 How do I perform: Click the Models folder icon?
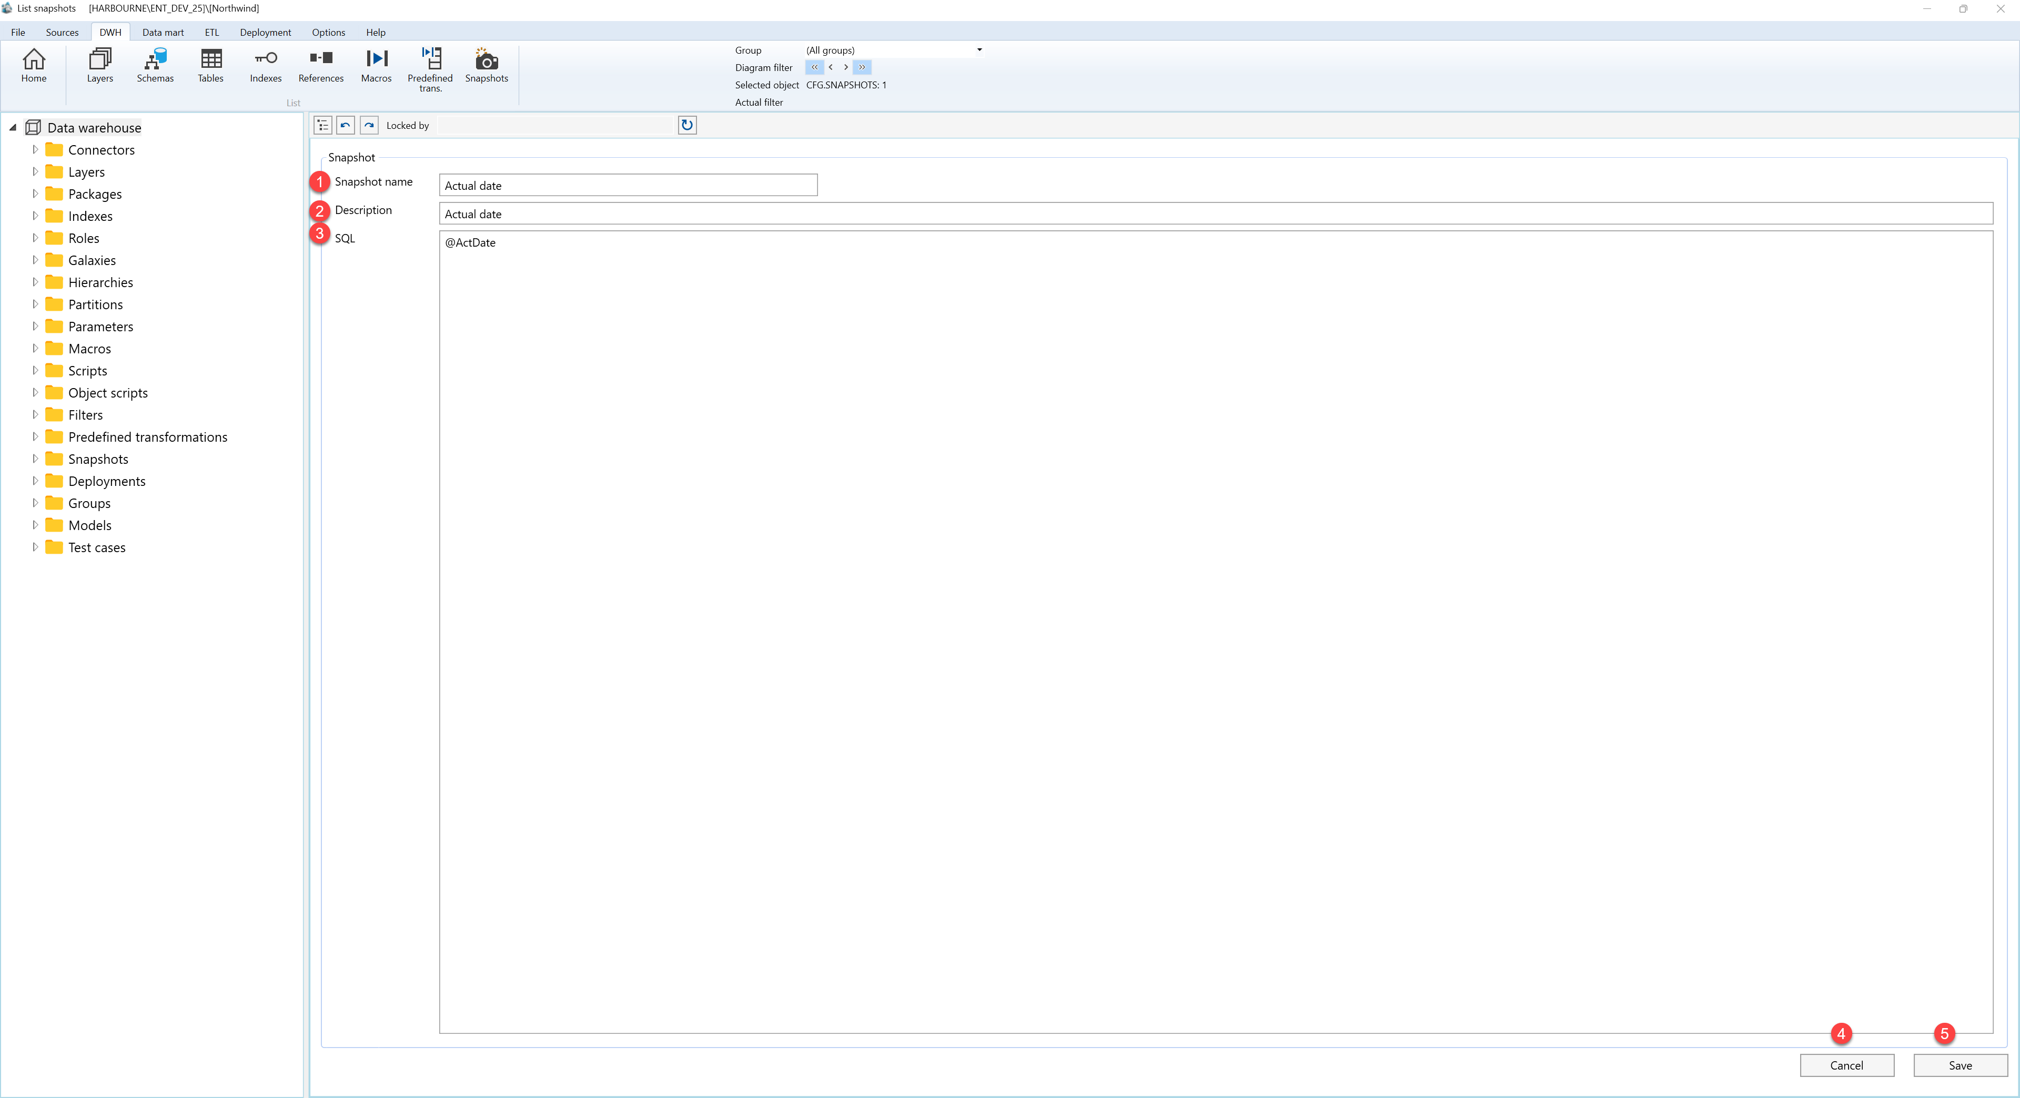pos(54,524)
